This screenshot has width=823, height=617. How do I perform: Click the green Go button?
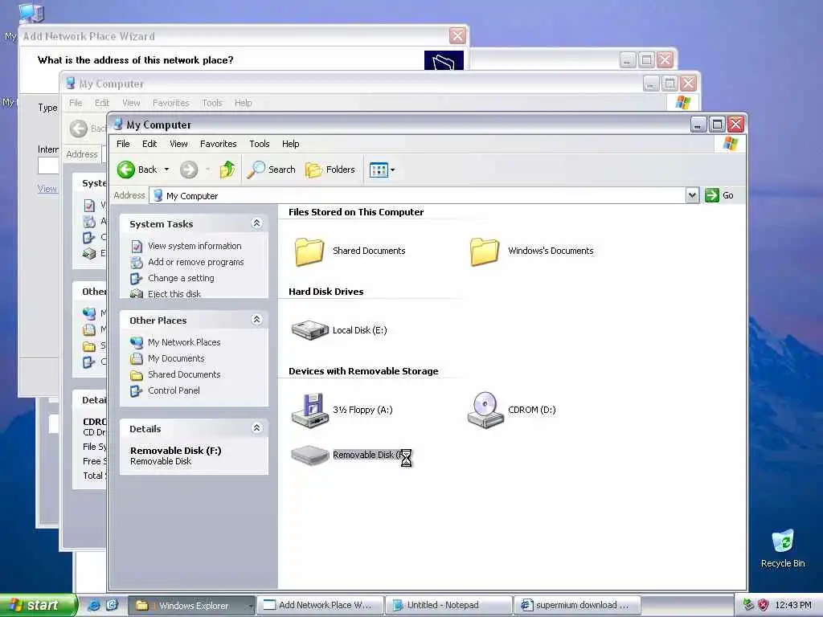pyautogui.click(x=719, y=195)
